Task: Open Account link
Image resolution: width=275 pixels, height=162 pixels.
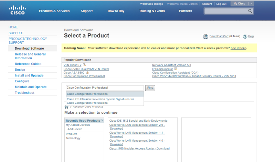Action: 207,4
